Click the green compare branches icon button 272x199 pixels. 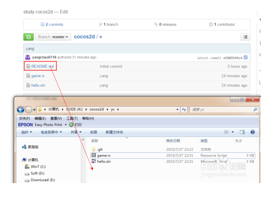28,37
